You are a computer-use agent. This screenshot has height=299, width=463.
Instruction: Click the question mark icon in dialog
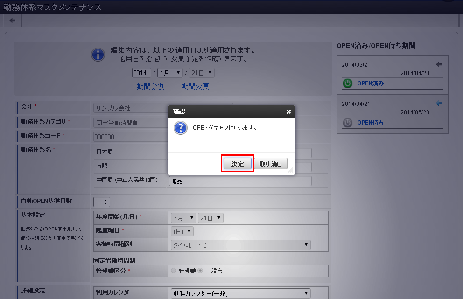coord(181,128)
